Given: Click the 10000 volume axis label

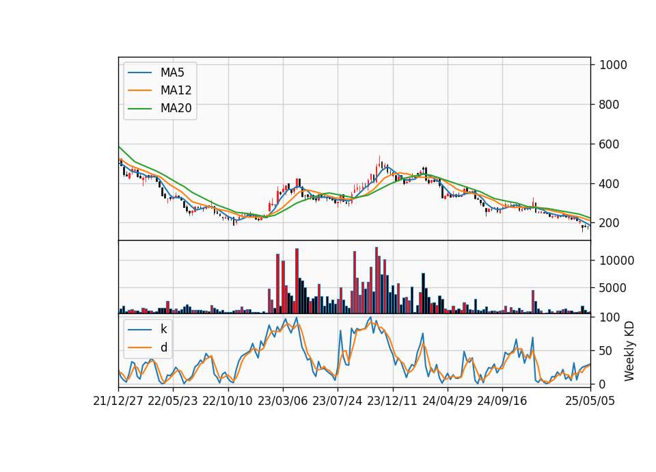Looking at the screenshot, I should pos(616,261).
